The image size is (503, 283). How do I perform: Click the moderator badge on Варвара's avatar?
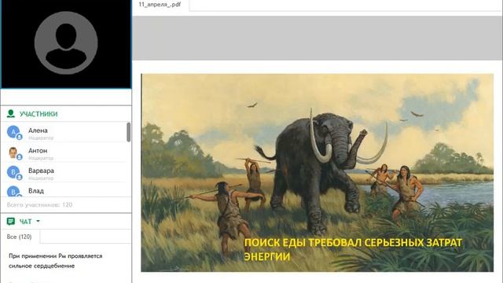tap(19, 178)
